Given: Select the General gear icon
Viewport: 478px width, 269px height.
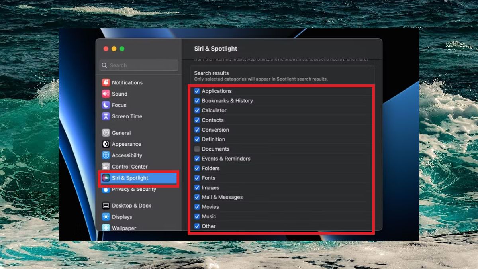Looking at the screenshot, I should [x=106, y=133].
